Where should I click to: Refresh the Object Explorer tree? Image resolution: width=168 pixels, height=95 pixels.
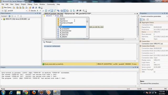[x=21, y=16]
